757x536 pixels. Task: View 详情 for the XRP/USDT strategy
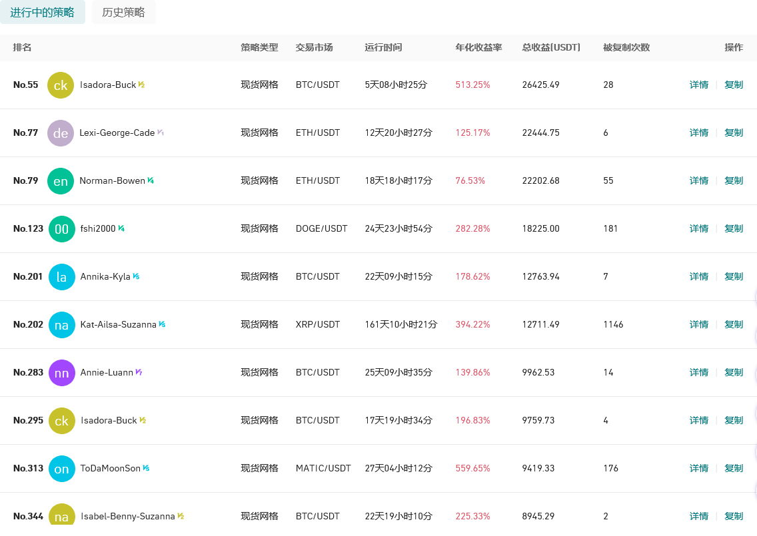[698, 324]
